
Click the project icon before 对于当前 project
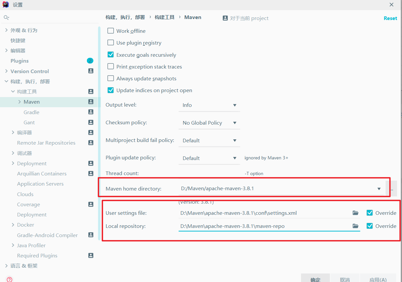click(225, 18)
